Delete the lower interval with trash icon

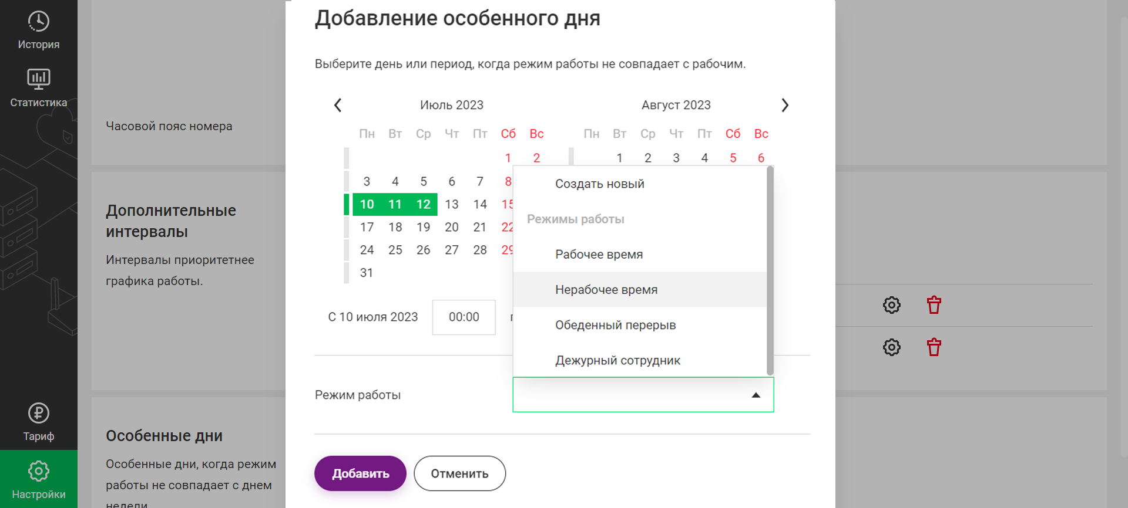[x=934, y=347]
